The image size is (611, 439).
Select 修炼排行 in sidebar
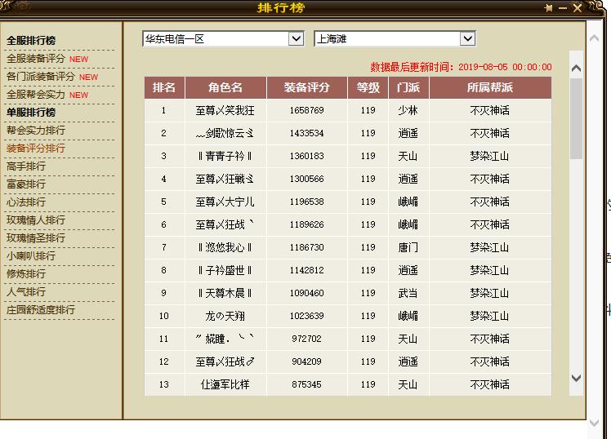pyautogui.click(x=26, y=273)
